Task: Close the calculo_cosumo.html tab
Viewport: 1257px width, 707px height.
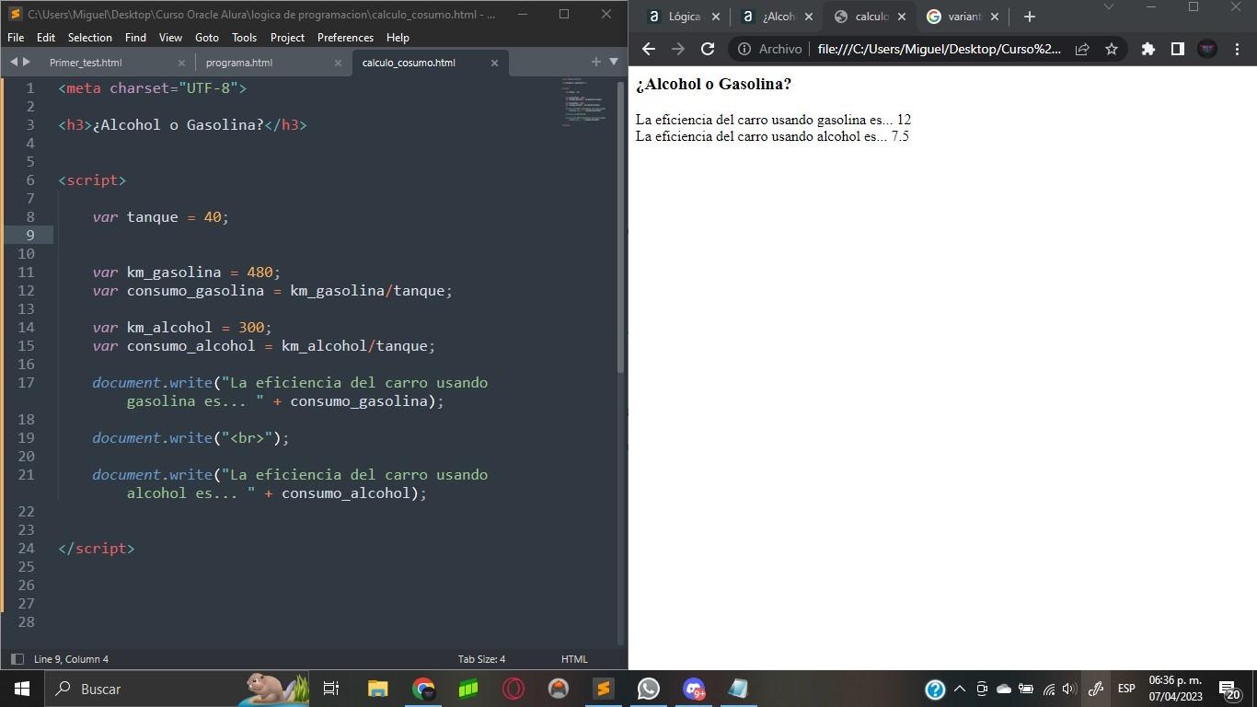Action: coord(494,63)
